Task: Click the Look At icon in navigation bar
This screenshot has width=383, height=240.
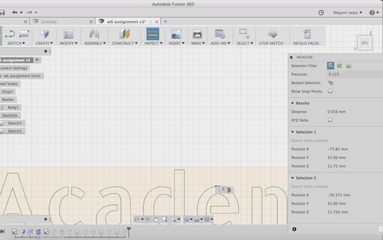Action: click(x=147, y=219)
